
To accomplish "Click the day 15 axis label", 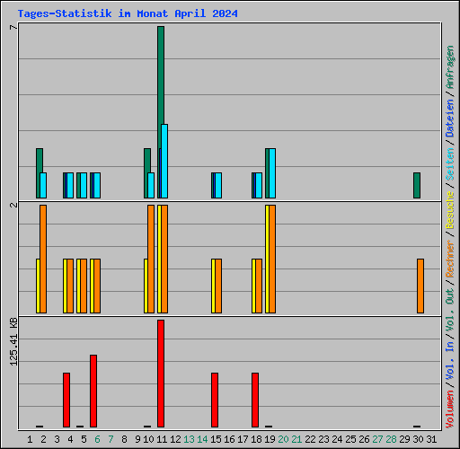I will (x=216, y=439).
